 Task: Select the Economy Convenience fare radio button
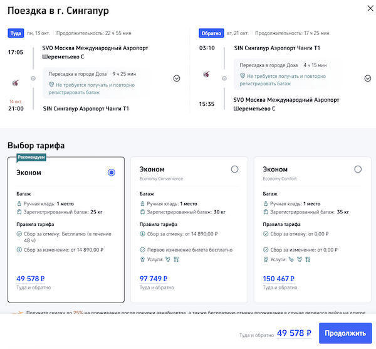(234, 169)
